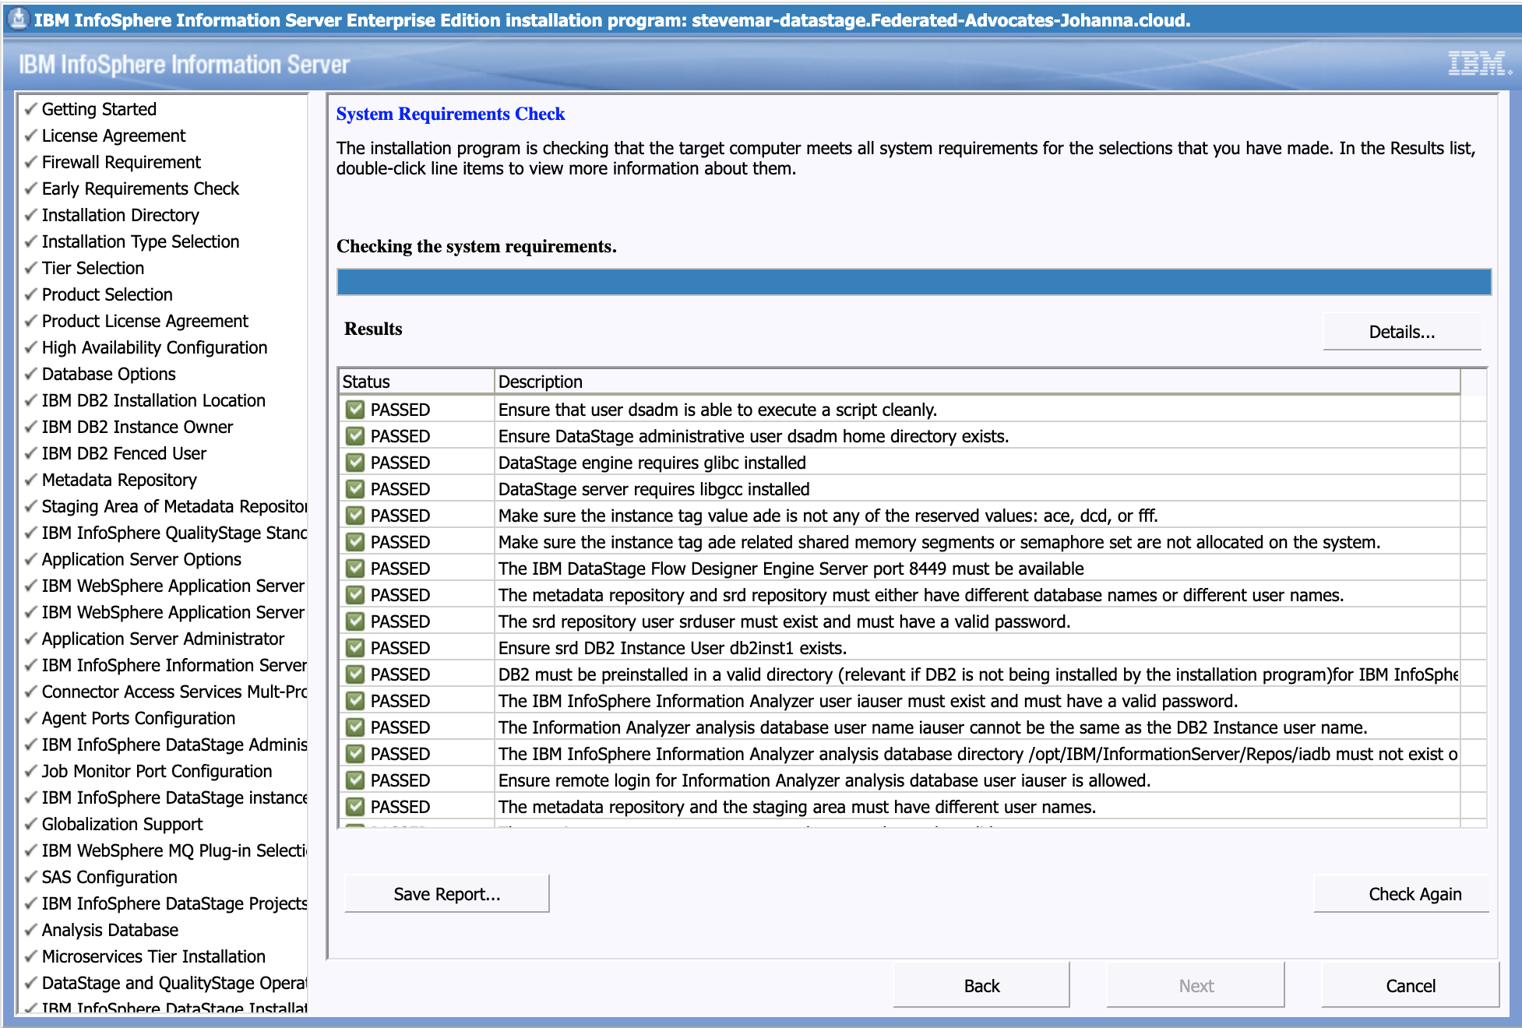The image size is (1522, 1028).
Task: Click the Description column header
Action: tap(978, 382)
